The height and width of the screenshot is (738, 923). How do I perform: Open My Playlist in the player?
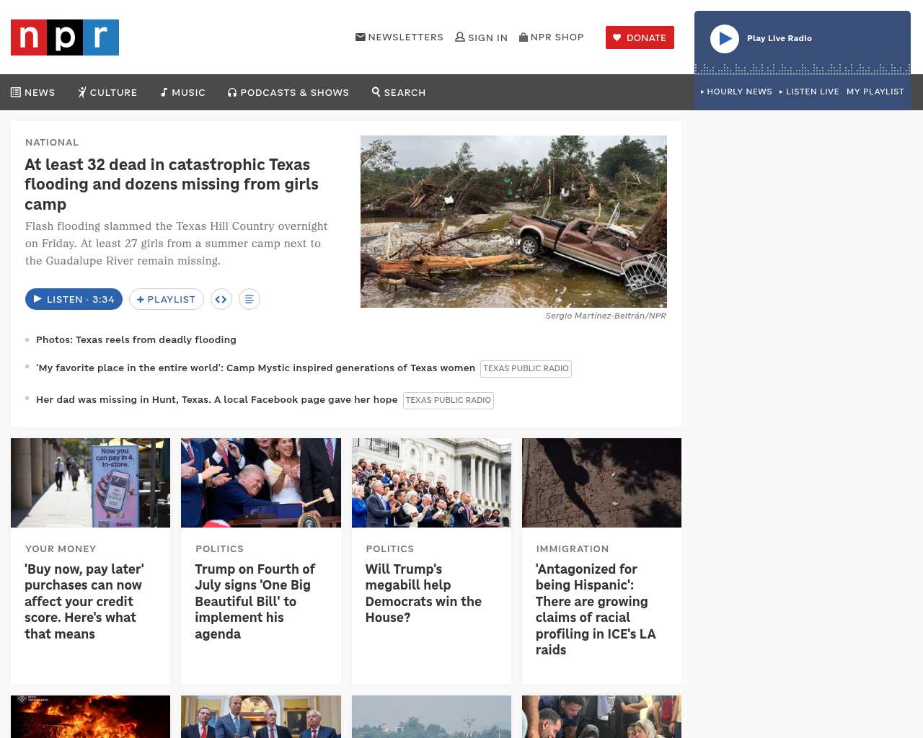pyautogui.click(x=875, y=92)
